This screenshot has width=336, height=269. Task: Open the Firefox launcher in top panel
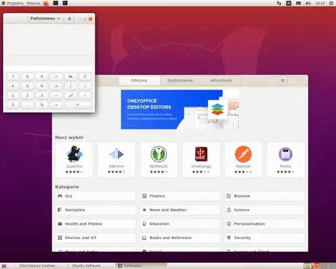click(46, 3)
